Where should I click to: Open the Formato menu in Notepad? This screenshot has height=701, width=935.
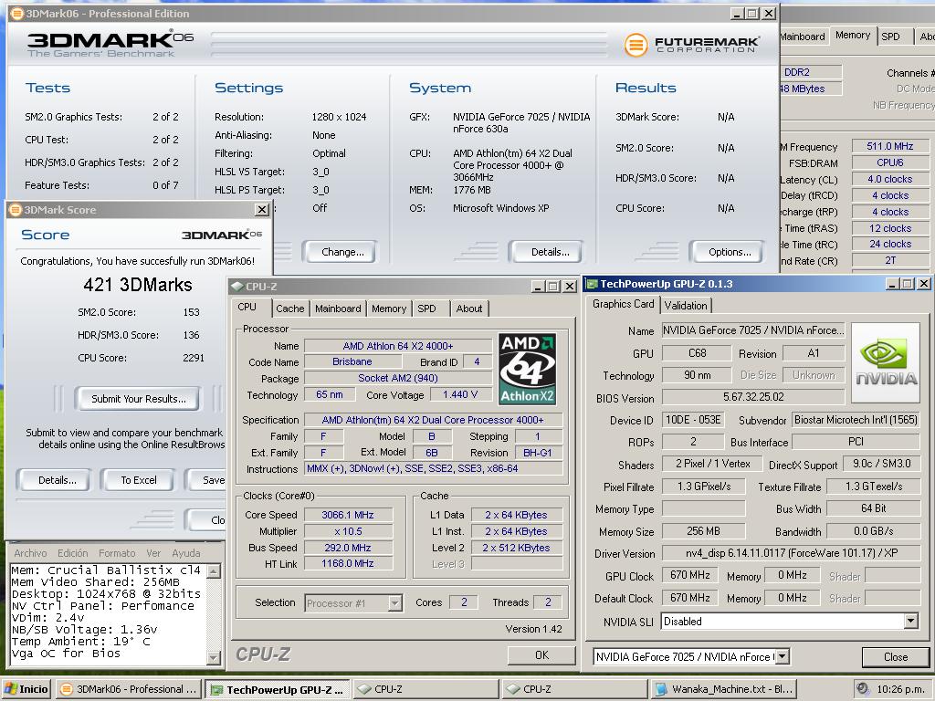tap(117, 553)
